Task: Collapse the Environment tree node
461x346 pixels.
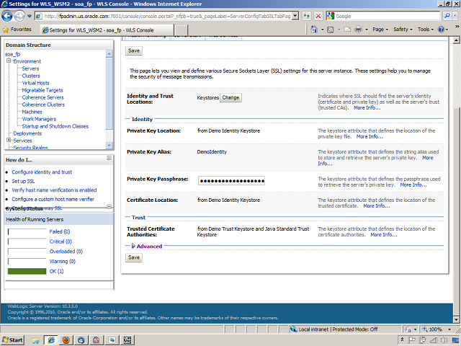Action: (9, 61)
